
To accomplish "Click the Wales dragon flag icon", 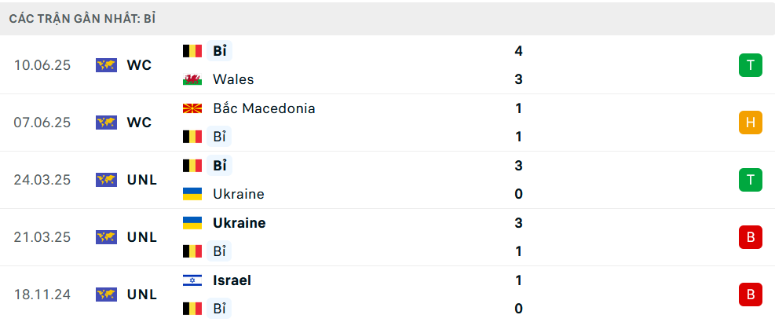I will pos(192,79).
